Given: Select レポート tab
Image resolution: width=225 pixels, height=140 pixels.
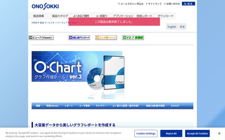Looking at the screenshot, I should 69,106.
